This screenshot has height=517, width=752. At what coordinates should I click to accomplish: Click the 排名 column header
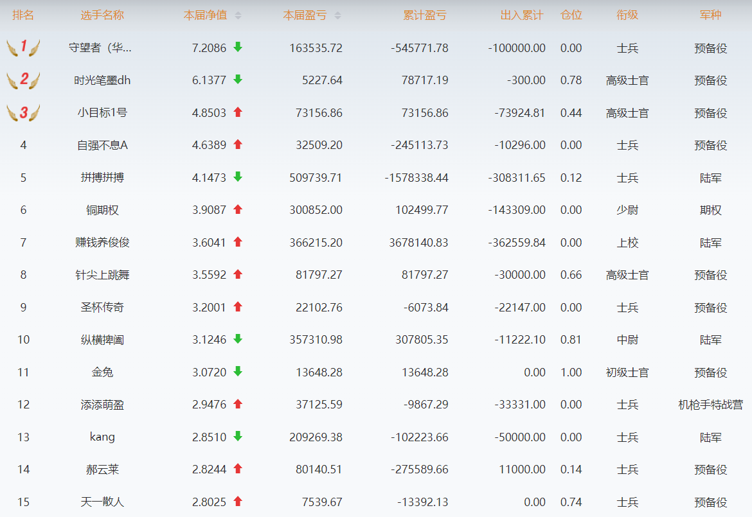click(x=23, y=15)
